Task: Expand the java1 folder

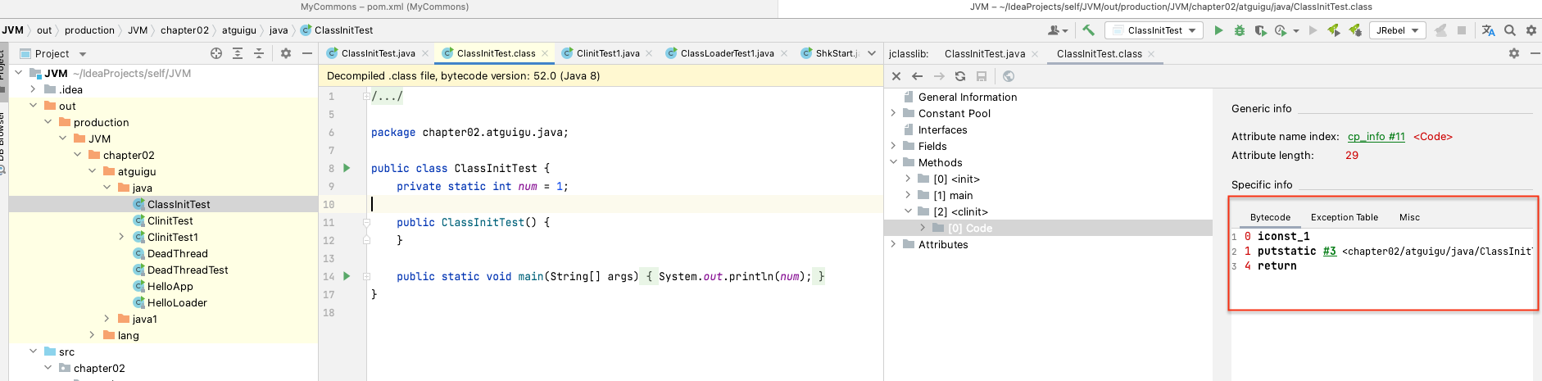Action: 107,319
